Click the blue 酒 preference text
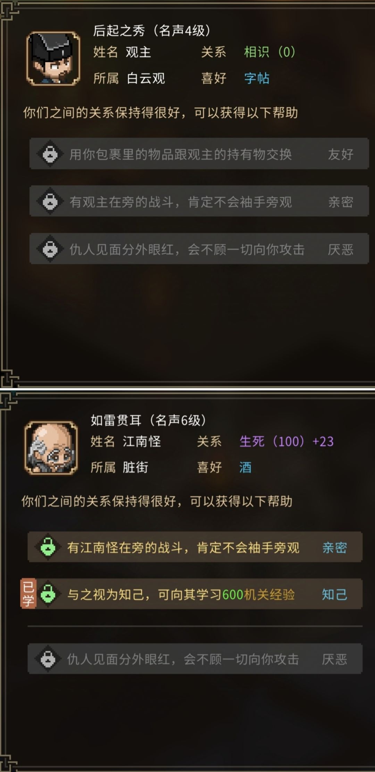375x772 pixels. pyautogui.click(x=245, y=467)
